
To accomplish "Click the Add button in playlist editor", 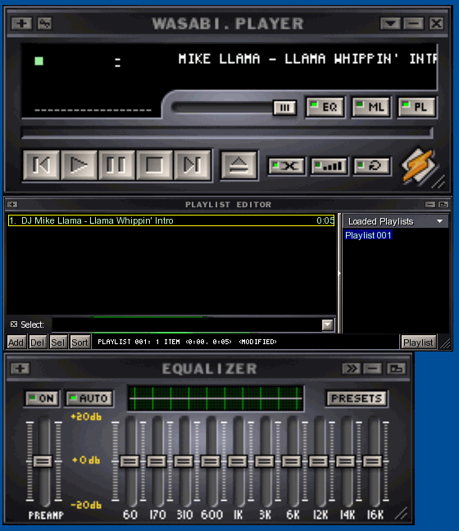I will click(16, 343).
